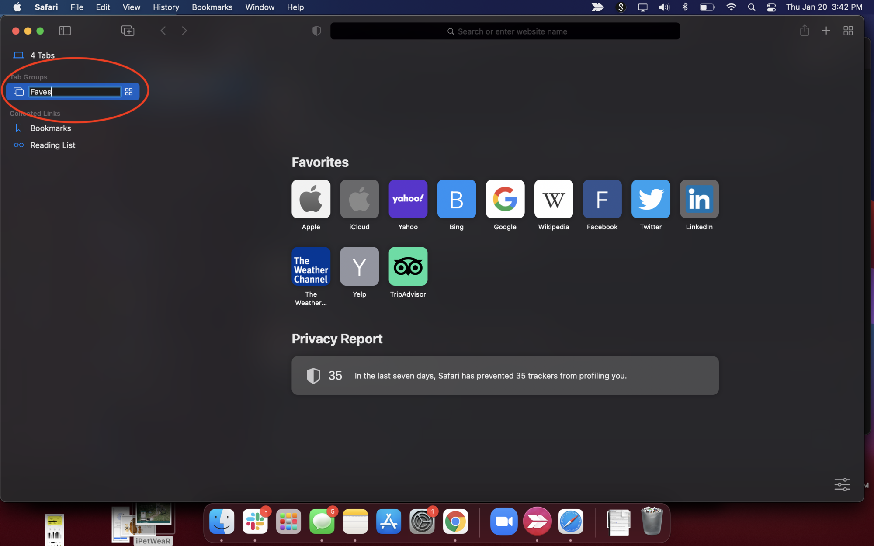Open the Window menu

[260, 7]
